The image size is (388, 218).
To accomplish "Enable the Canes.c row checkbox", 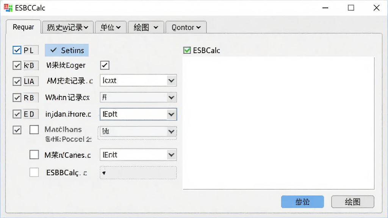I will coord(34,155).
